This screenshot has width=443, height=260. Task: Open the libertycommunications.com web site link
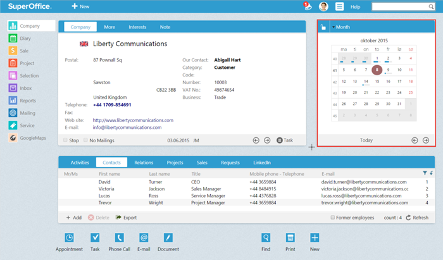tap(133, 120)
